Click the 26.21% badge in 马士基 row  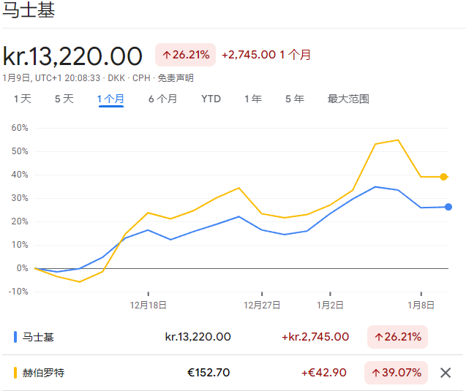click(x=397, y=337)
